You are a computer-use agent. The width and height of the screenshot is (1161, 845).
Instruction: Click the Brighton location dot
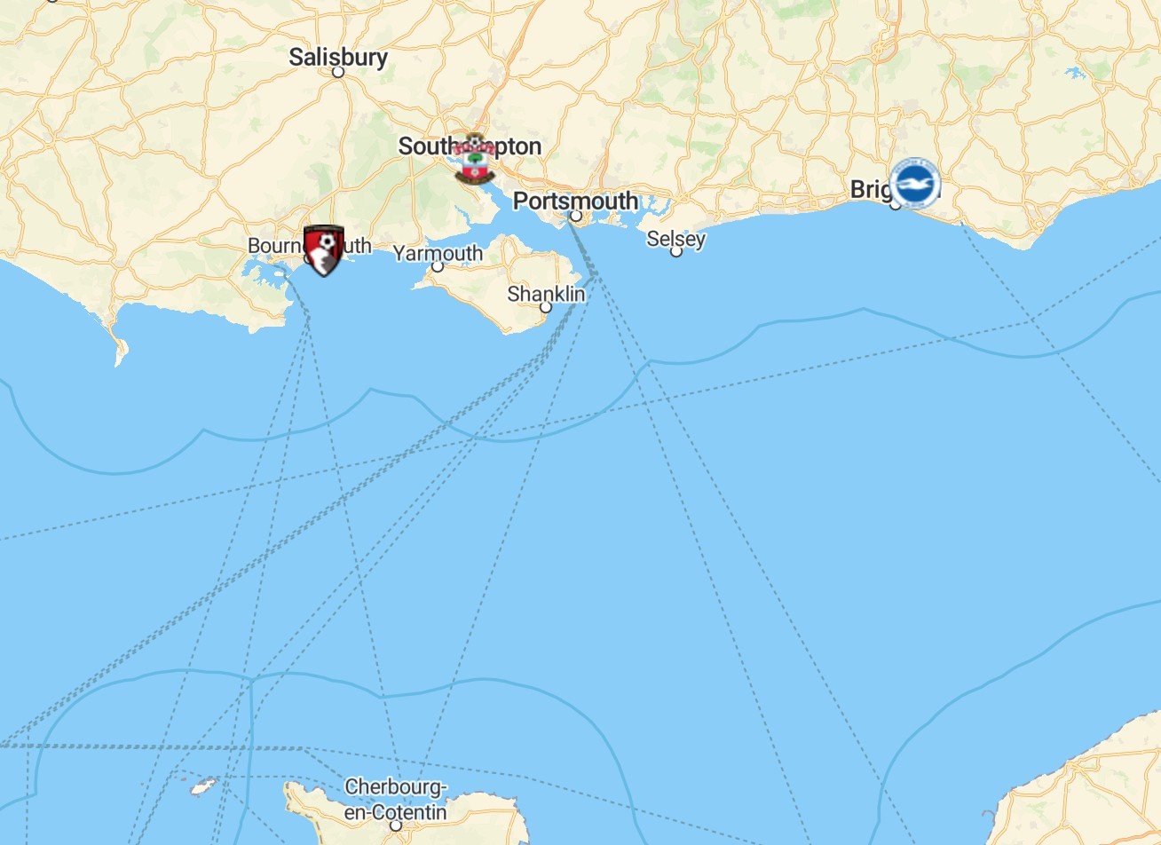pos(895,205)
